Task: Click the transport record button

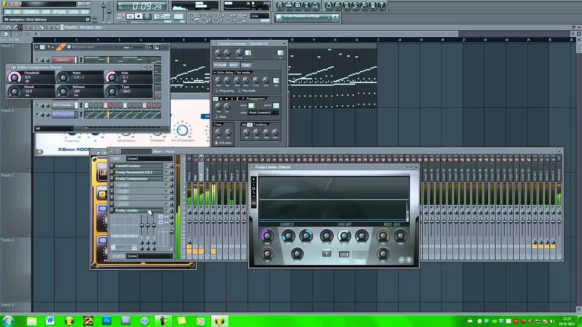Action: pos(147,16)
